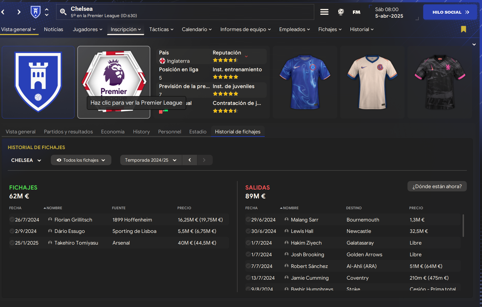
Task: Open Todos los fichajes filter dropdown
Action: tap(81, 160)
